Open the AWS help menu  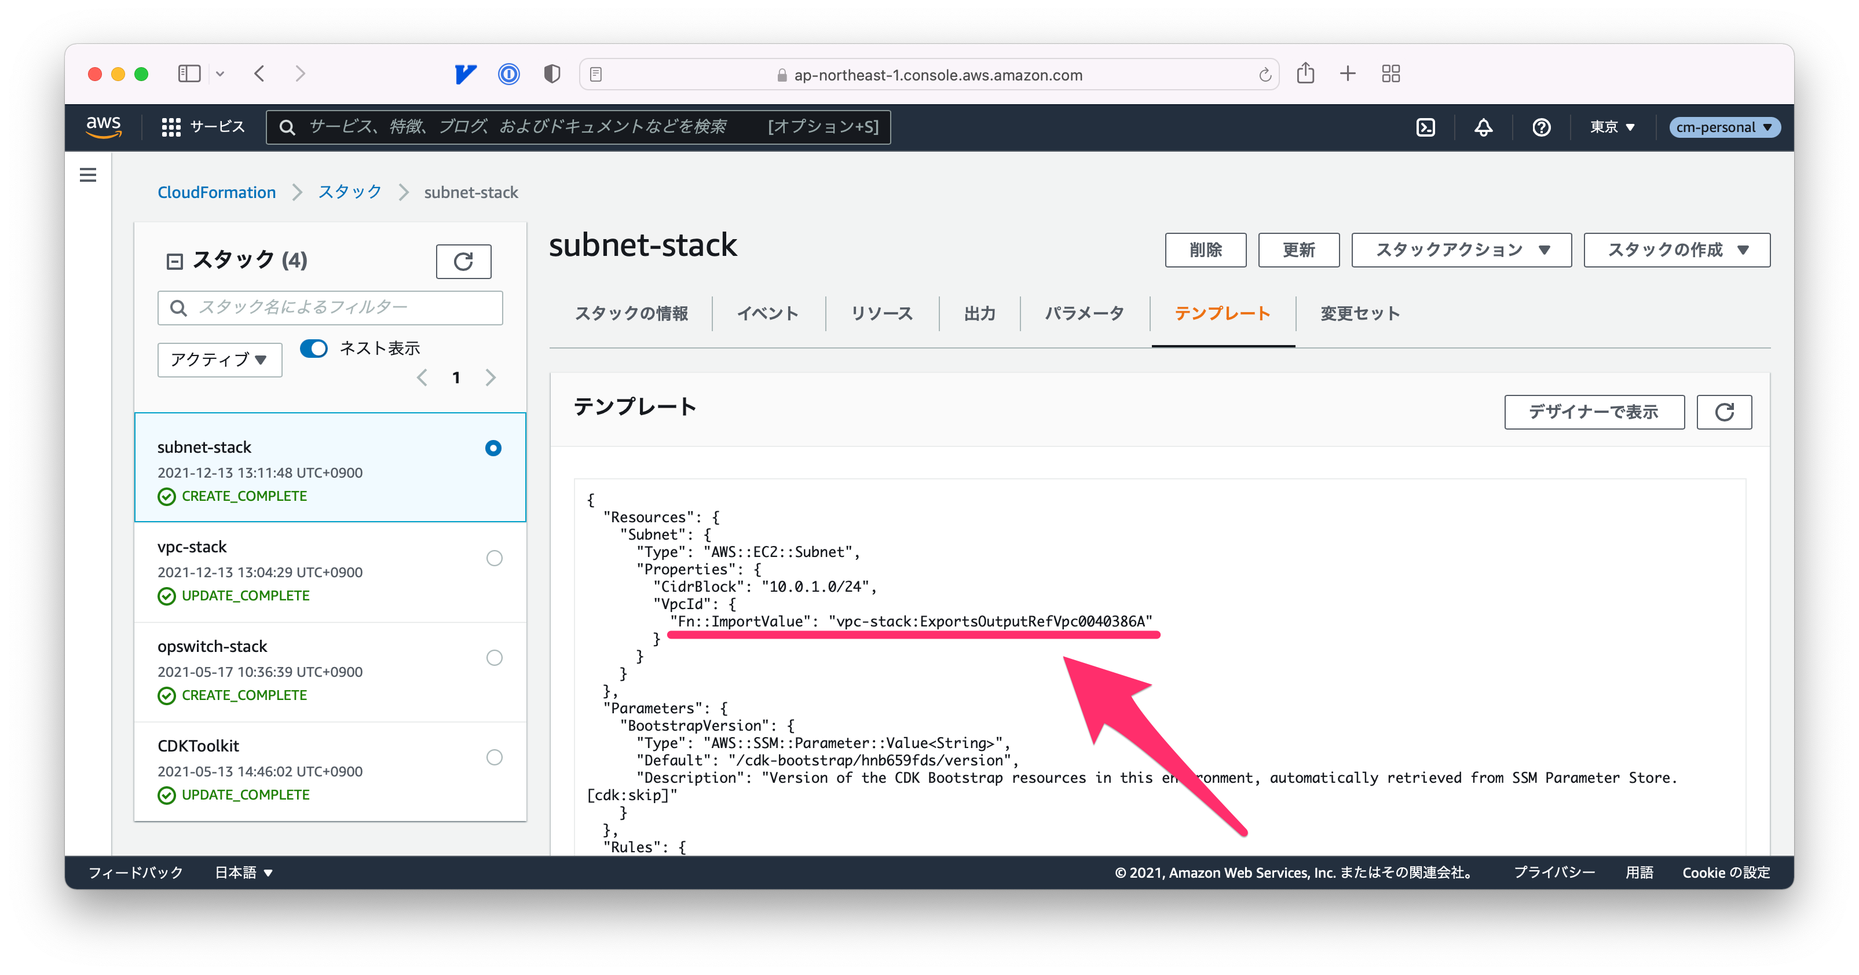[1542, 127]
